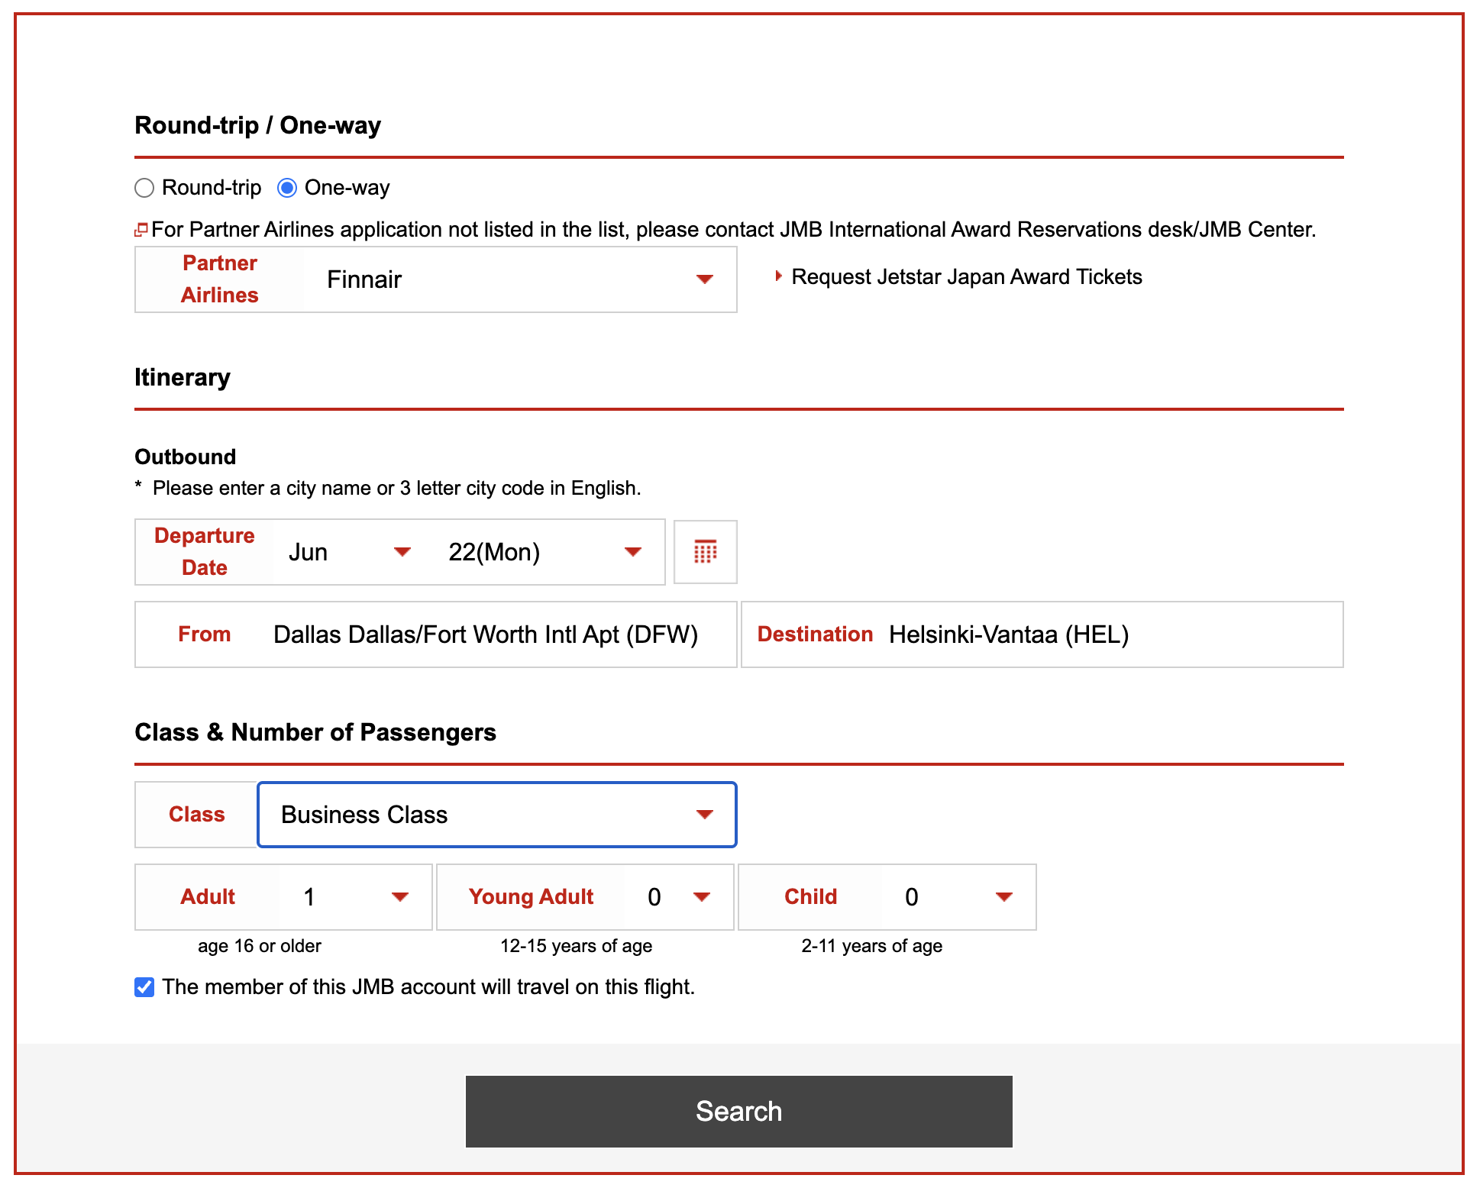The width and height of the screenshot is (1480, 1188).
Task: Open the Class dropdown showing Business Class
Action: 497,815
